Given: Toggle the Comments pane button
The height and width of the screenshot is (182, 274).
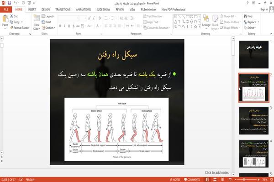Looking at the screenshot, I should tap(192, 180).
